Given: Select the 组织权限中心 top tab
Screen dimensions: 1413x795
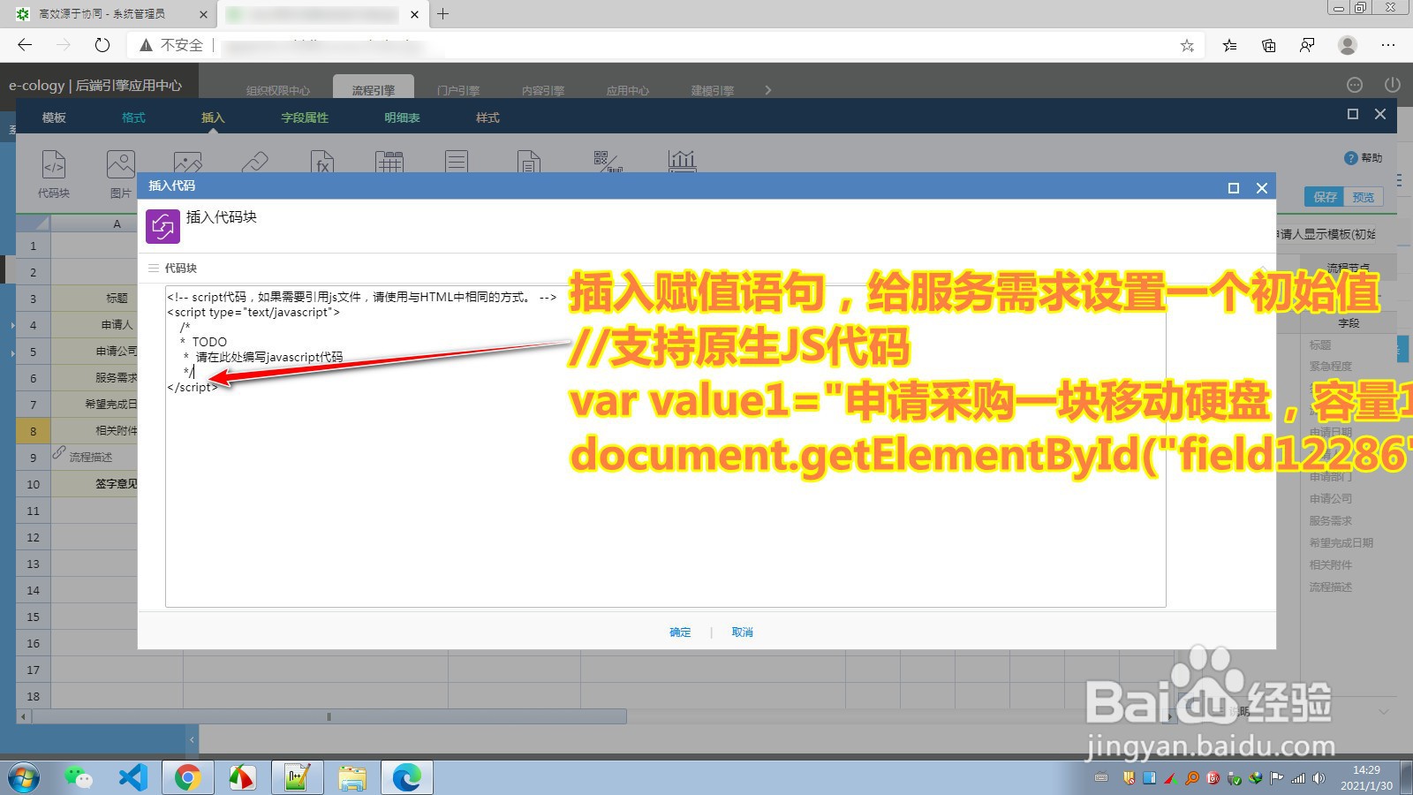Looking at the screenshot, I should pos(278,90).
